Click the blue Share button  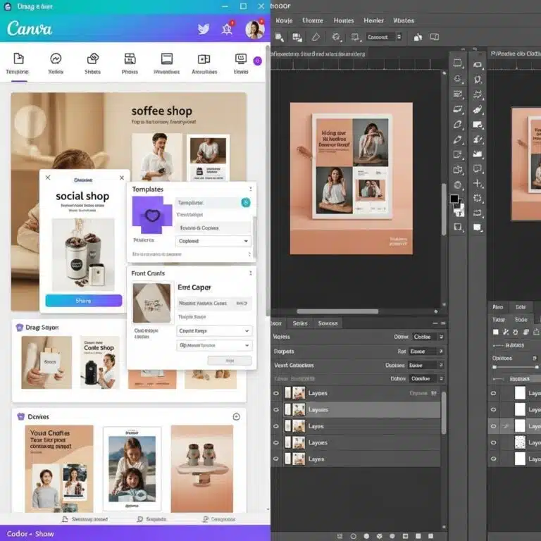tap(84, 301)
